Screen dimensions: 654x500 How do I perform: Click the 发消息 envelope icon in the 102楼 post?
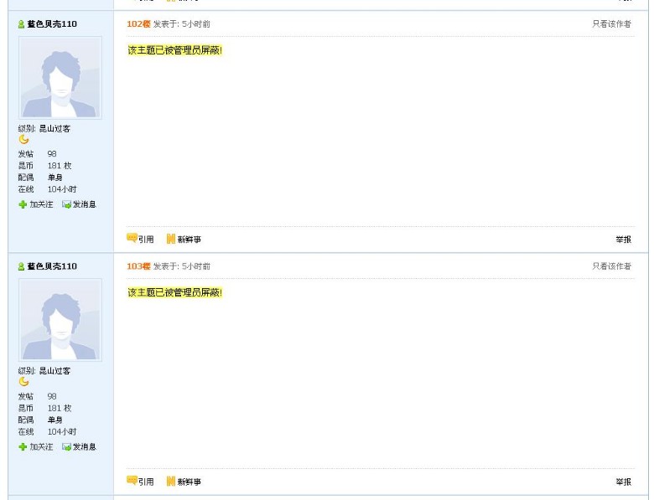66,204
